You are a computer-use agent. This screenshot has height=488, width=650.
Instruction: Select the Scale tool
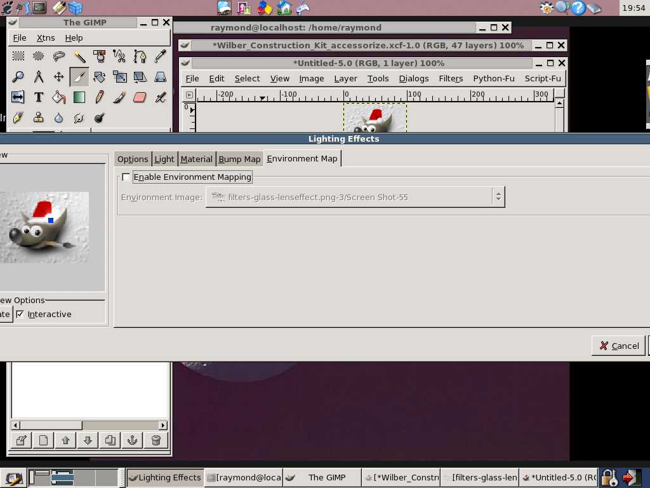tap(119, 77)
